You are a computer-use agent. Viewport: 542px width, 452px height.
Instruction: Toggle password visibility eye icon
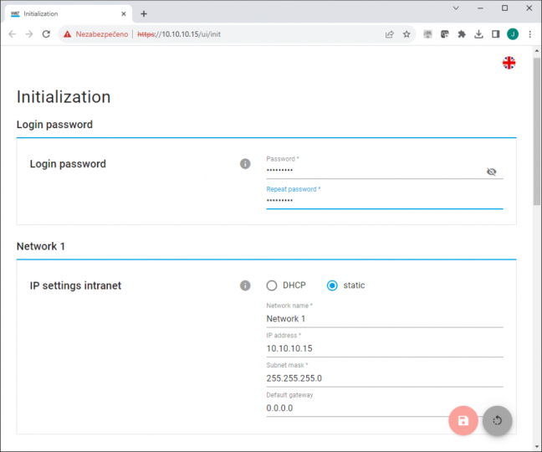pyautogui.click(x=492, y=172)
